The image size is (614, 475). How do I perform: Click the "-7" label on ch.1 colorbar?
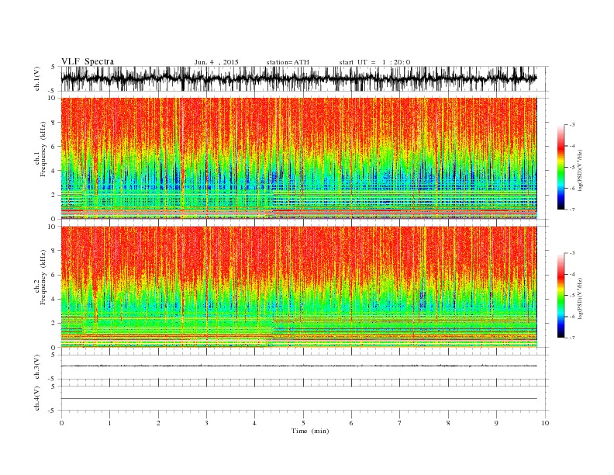[572, 210]
